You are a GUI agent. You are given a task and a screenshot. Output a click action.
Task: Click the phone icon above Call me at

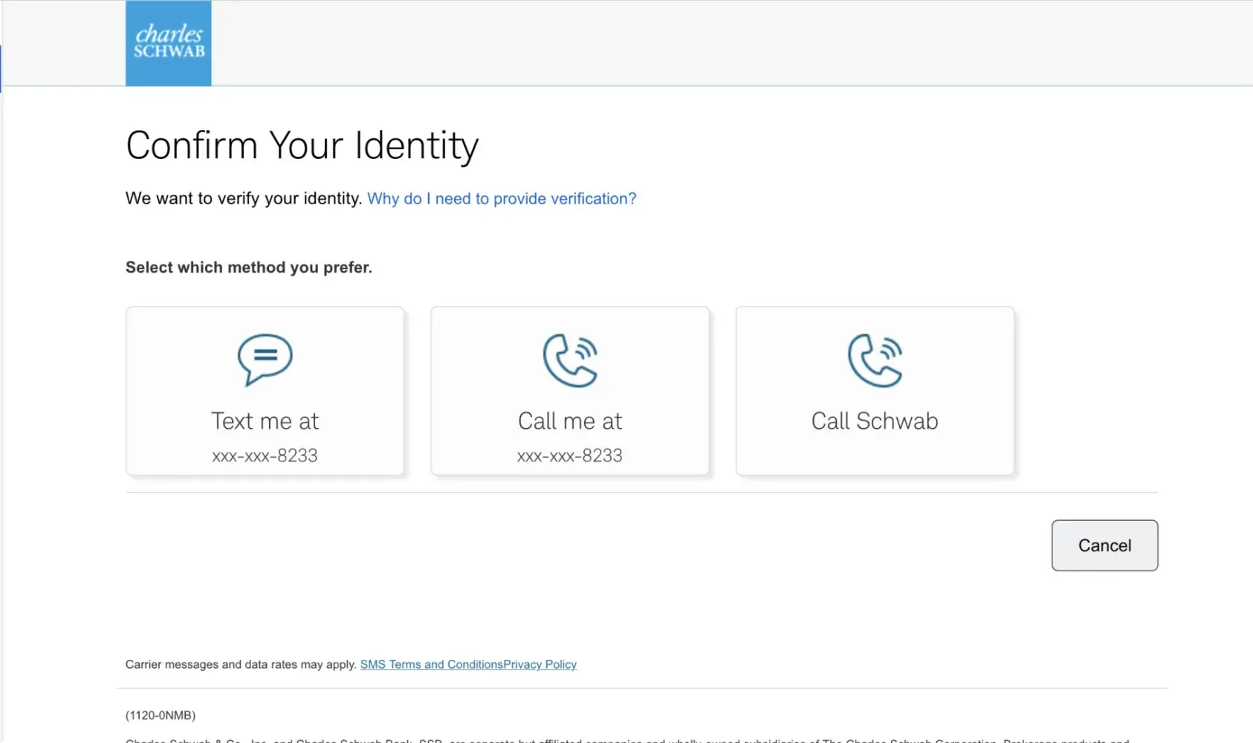(570, 360)
